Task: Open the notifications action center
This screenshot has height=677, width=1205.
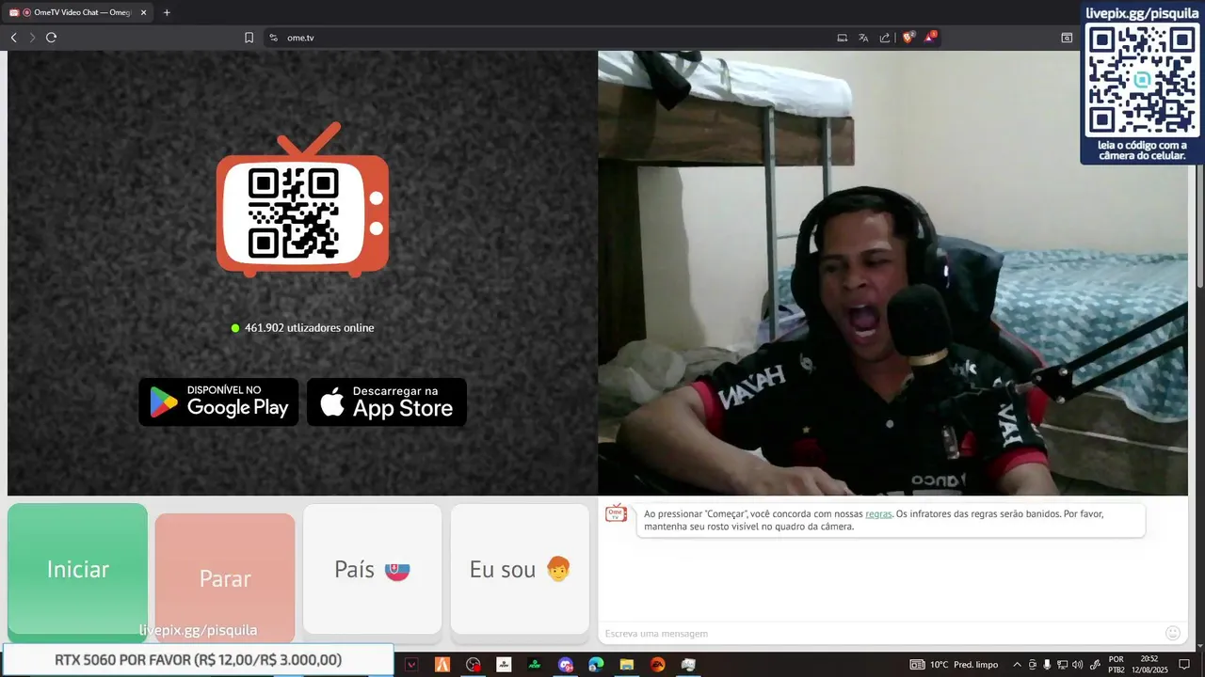Action: click(1185, 665)
